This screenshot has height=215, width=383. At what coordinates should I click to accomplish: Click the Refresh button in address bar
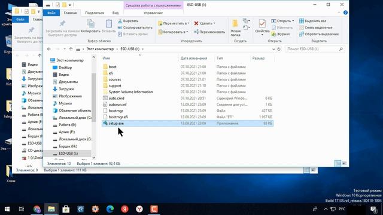tap(279, 49)
